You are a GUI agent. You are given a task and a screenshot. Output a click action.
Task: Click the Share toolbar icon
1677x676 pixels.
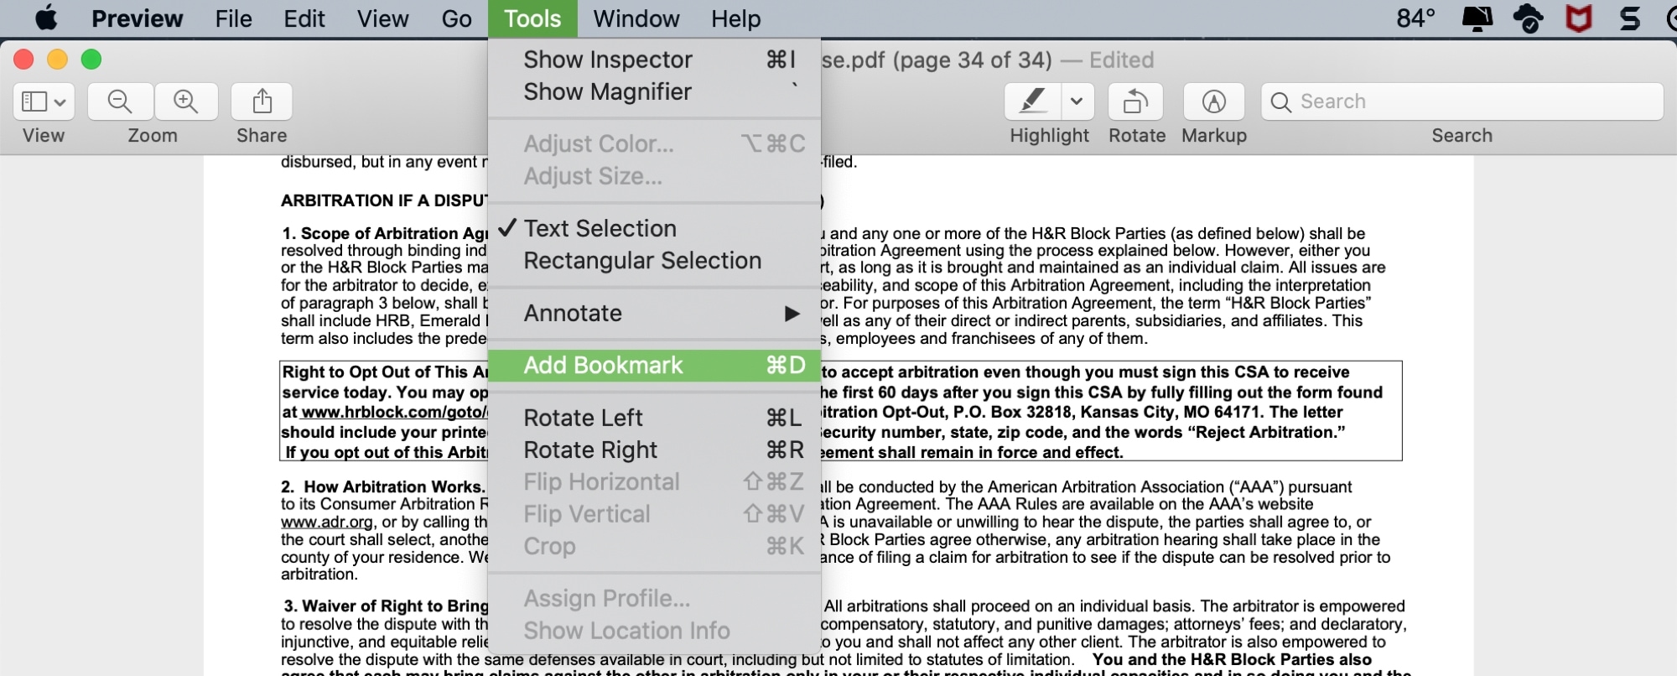coord(262,102)
